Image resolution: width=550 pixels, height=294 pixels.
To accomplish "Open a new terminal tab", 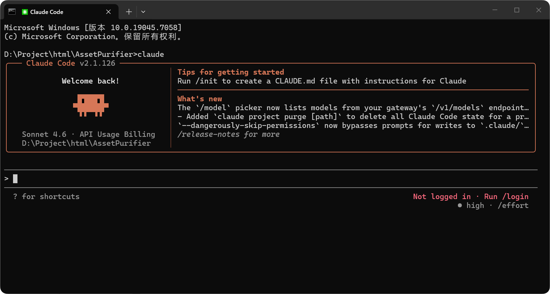I will click(x=129, y=12).
